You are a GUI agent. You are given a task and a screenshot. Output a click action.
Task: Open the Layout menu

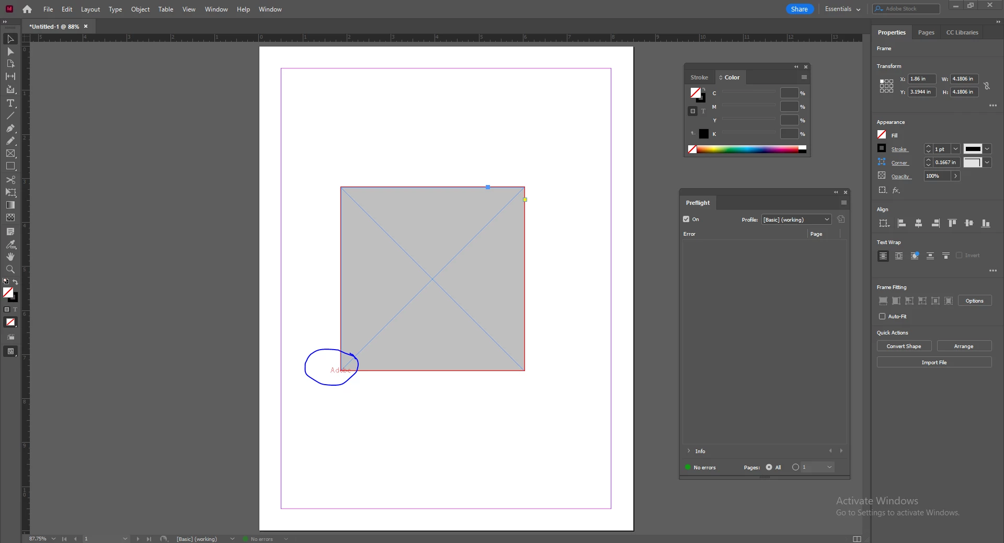(x=90, y=9)
